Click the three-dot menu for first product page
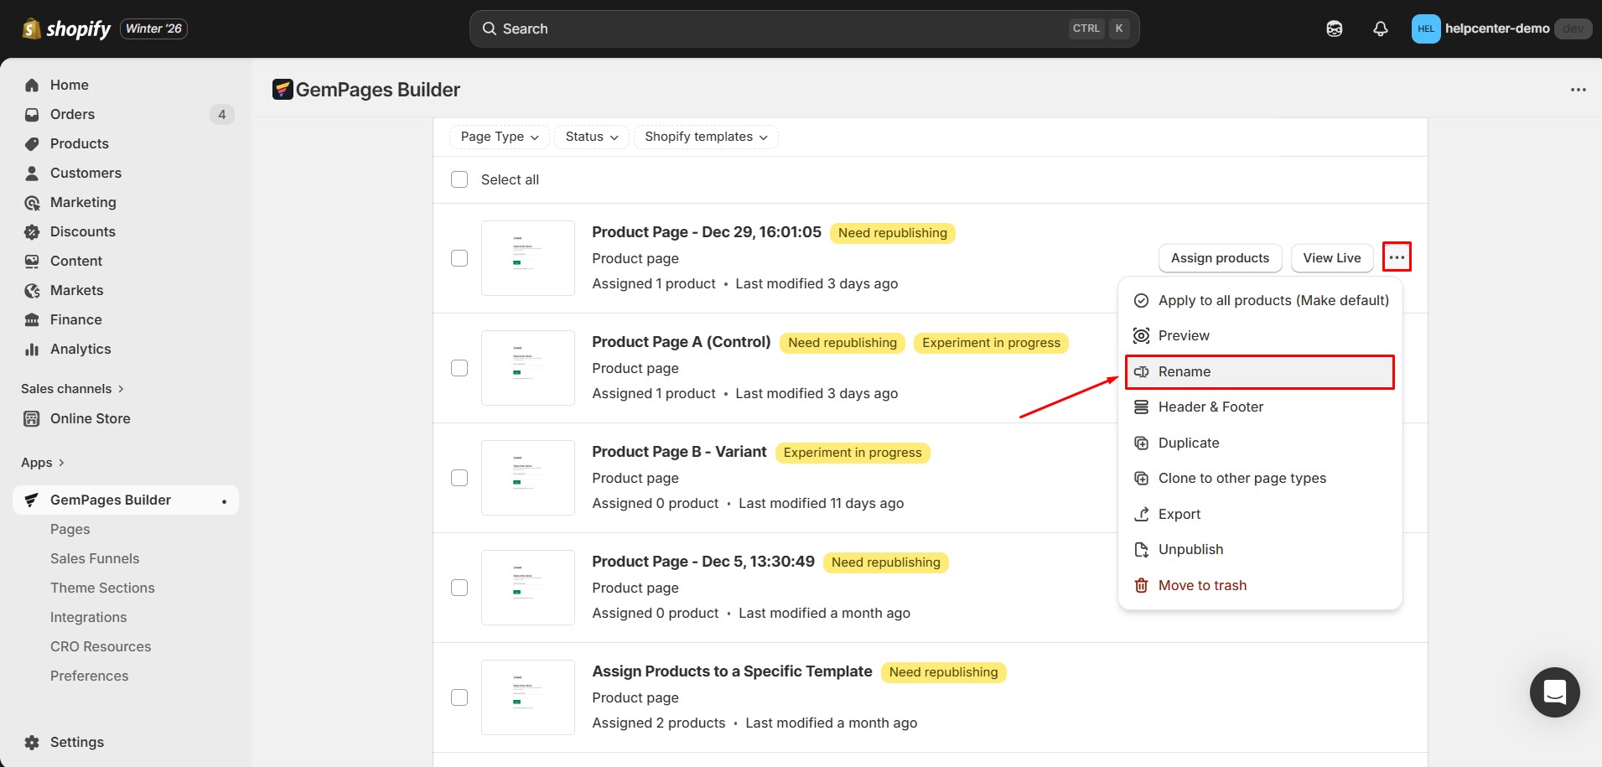 (x=1397, y=257)
